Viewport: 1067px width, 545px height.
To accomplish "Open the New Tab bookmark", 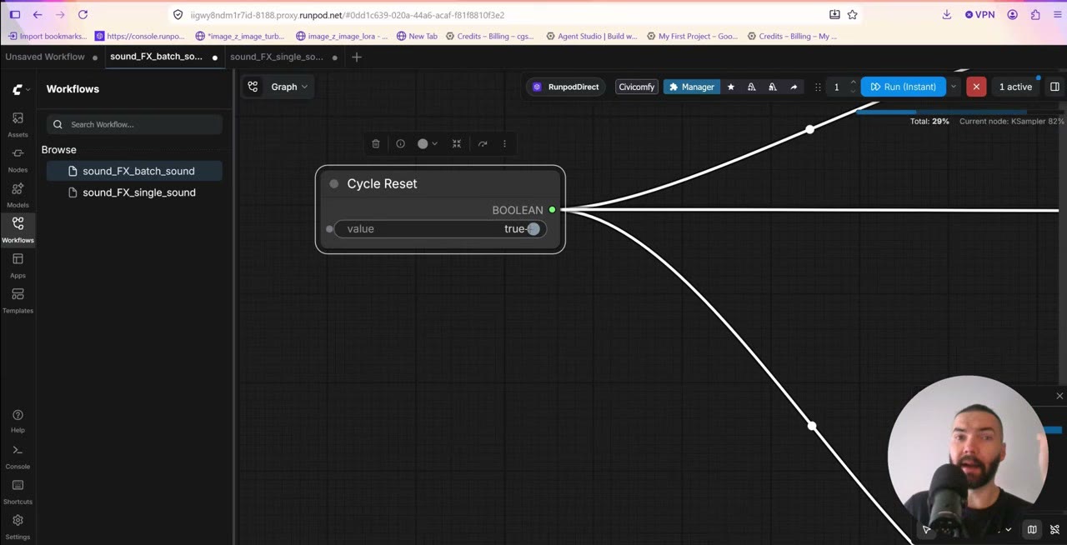I will coord(417,36).
